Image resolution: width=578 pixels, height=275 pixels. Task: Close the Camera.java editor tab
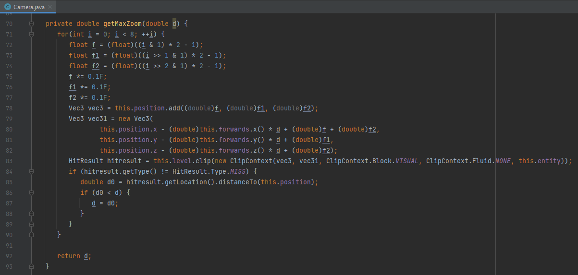50,7
